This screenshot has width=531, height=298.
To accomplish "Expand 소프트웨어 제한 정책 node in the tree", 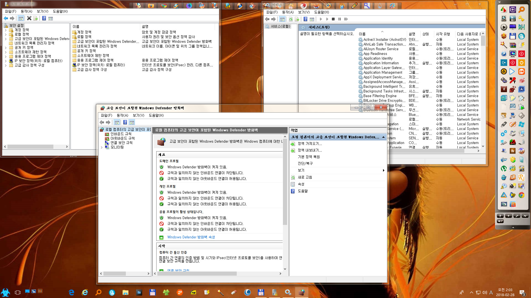I will coord(6,52).
